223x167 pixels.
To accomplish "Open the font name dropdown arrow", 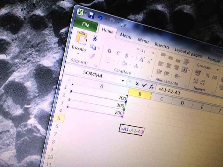I will coord(138,49).
